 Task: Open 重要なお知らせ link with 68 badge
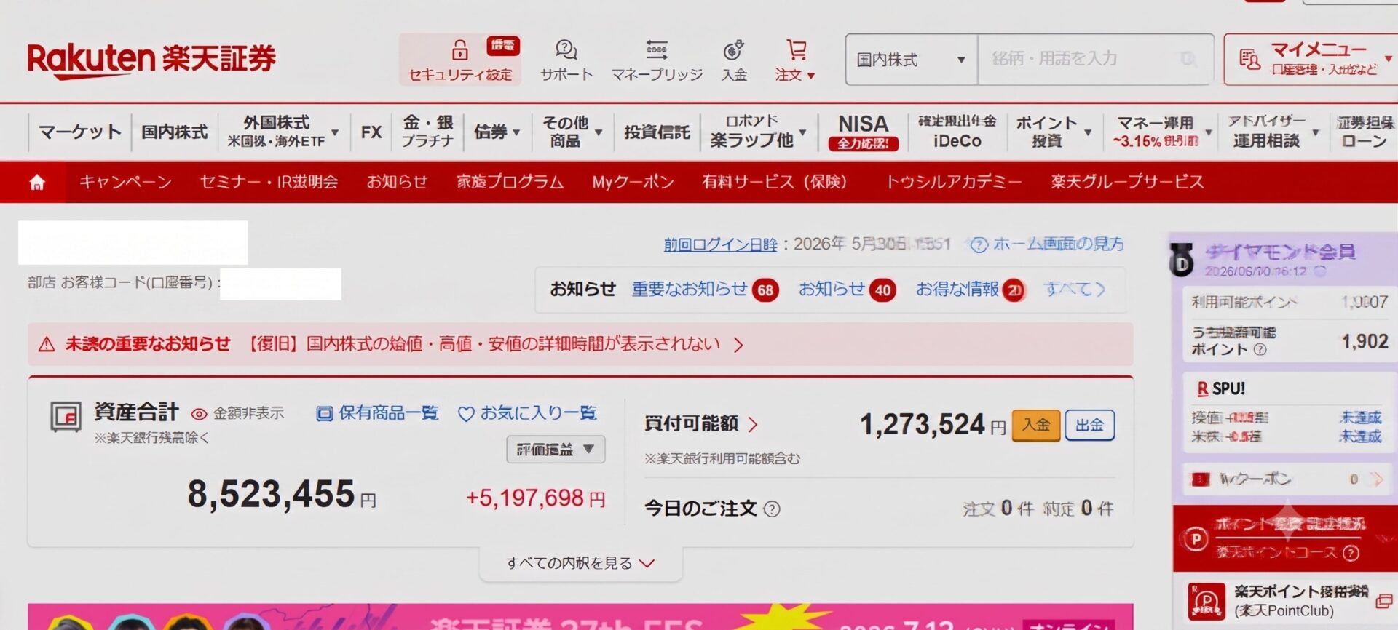tap(705, 290)
